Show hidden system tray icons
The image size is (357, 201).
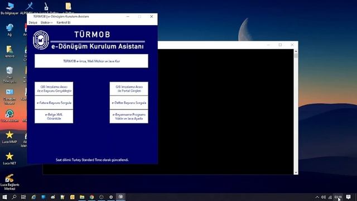click(317, 197)
